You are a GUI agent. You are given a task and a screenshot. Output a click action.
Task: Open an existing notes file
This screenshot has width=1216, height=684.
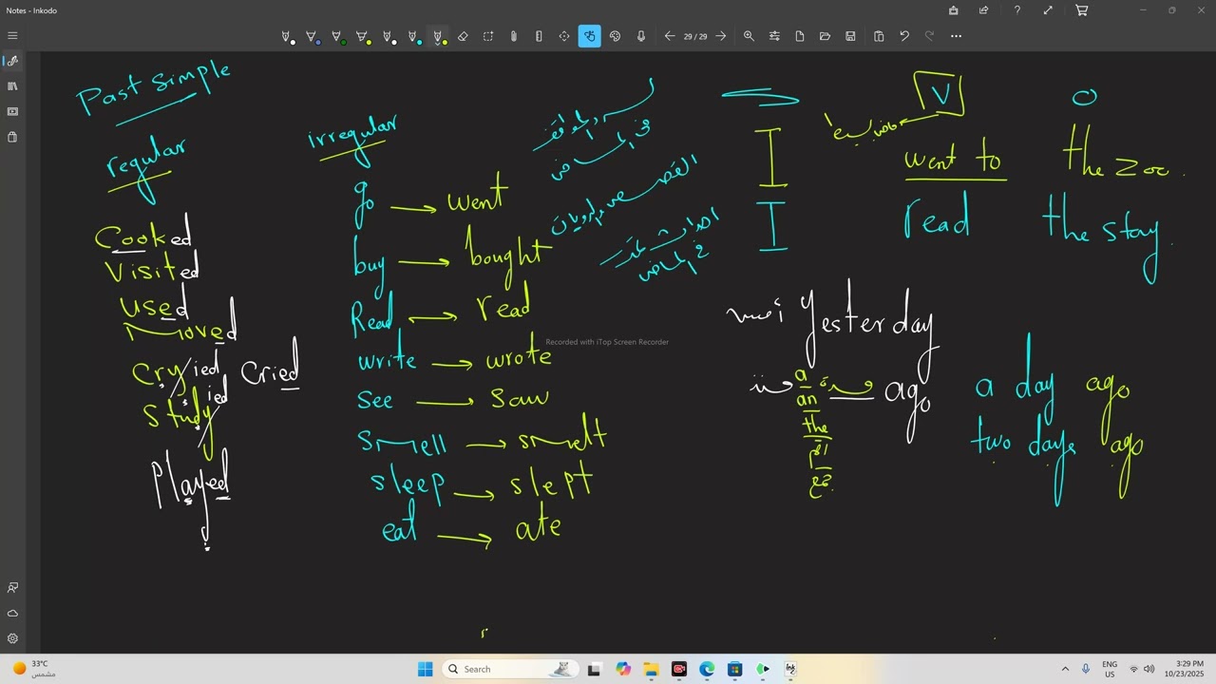pos(825,36)
